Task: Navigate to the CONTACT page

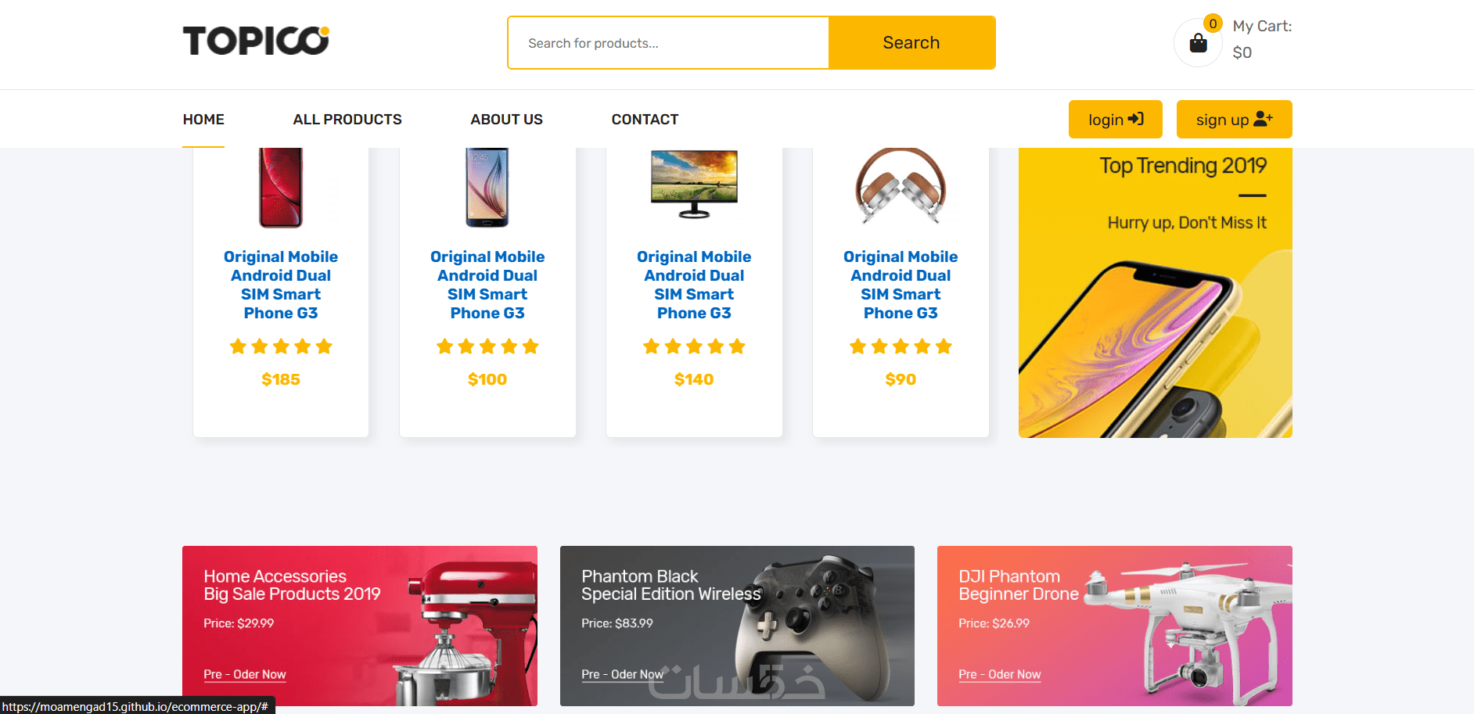Action: pos(645,120)
